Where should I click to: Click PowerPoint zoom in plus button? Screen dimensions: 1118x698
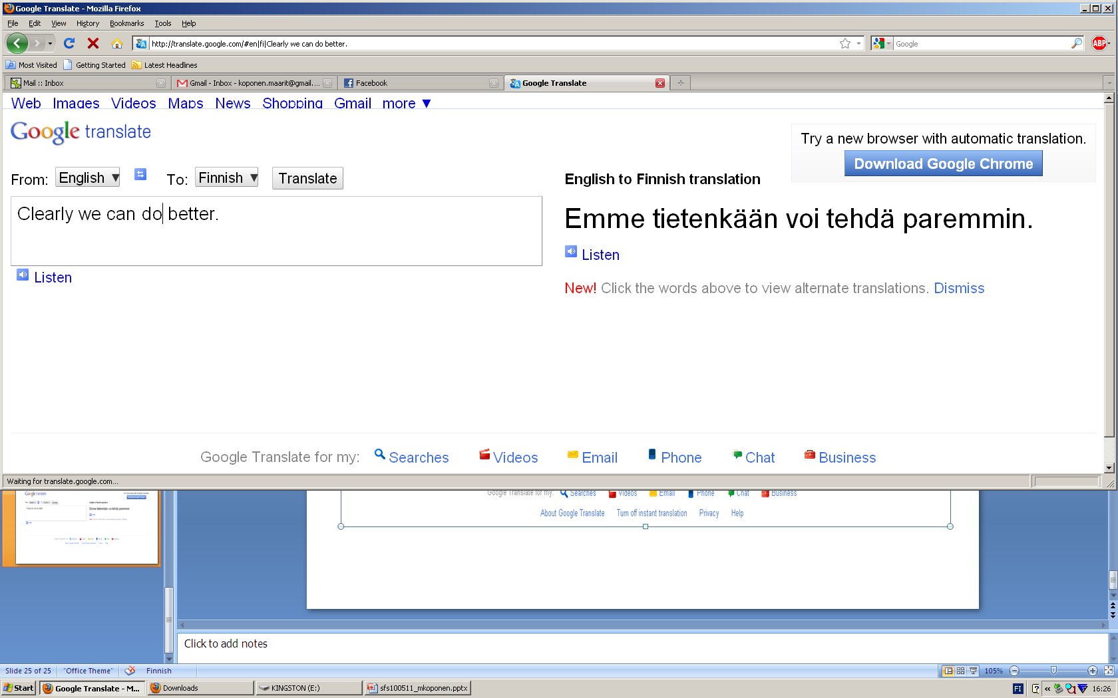1093,671
